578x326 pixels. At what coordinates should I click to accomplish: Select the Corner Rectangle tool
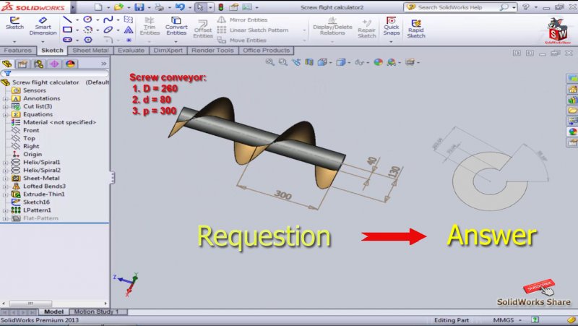67,30
